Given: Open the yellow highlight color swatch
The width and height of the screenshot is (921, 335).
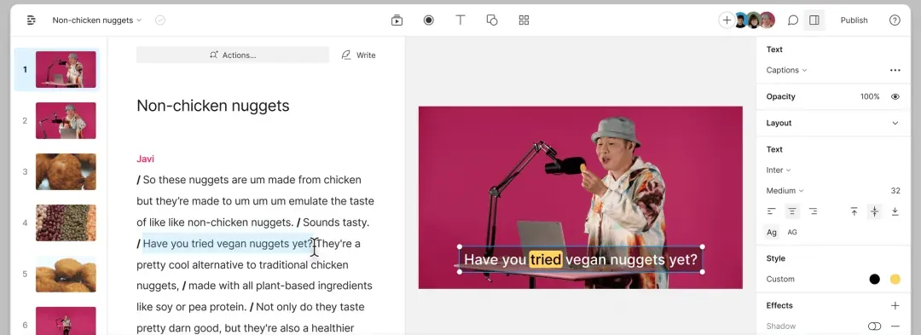Looking at the screenshot, I should 895,279.
